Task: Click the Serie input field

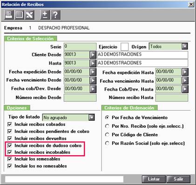Action: [80, 46]
